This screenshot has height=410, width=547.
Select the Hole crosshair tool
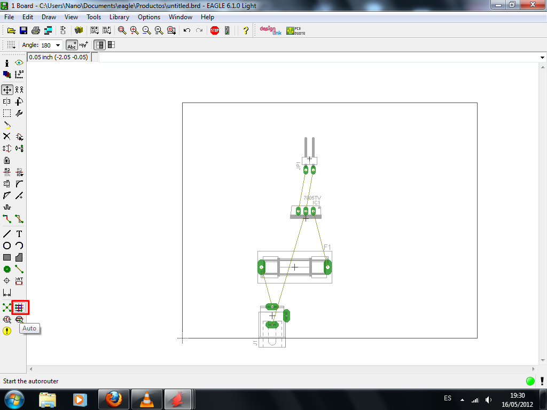click(x=7, y=281)
